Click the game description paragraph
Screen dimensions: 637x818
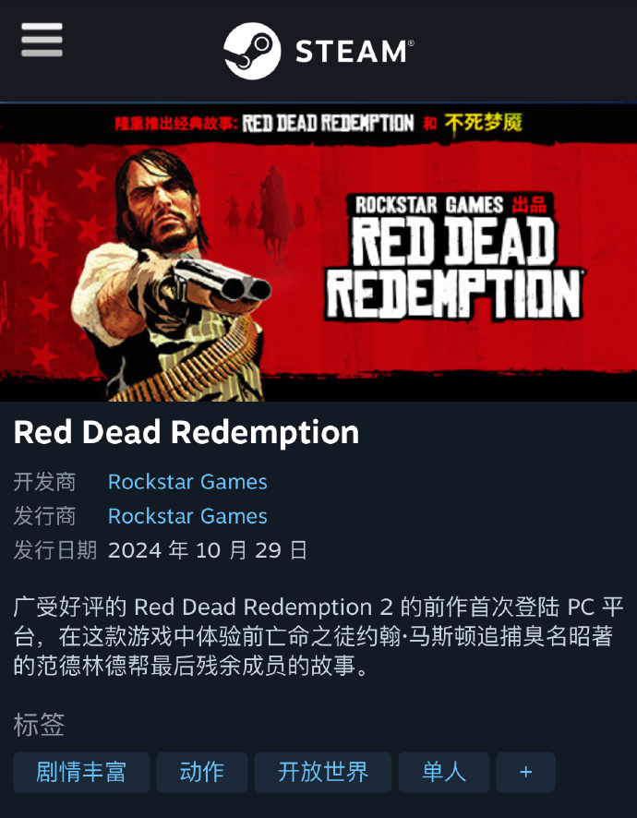pos(318,636)
